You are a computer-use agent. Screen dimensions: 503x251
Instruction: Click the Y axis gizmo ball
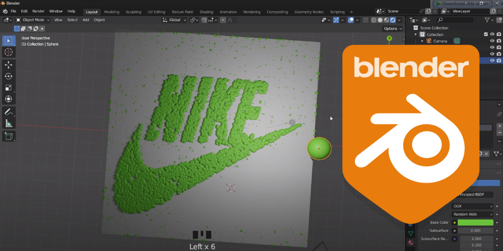click(389, 38)
